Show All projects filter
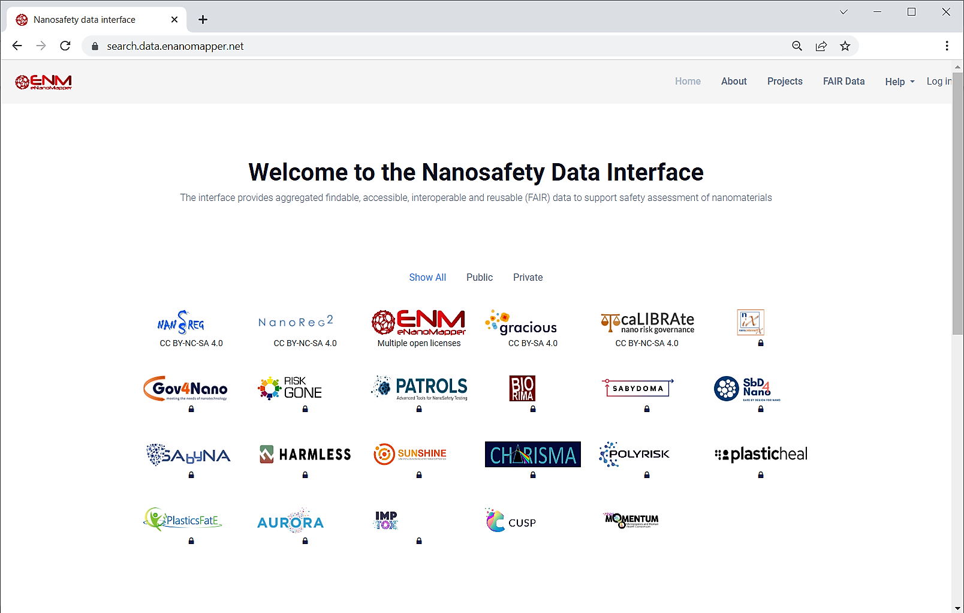The height and width of the screenshot is (613, 964). tap(427, 277)
